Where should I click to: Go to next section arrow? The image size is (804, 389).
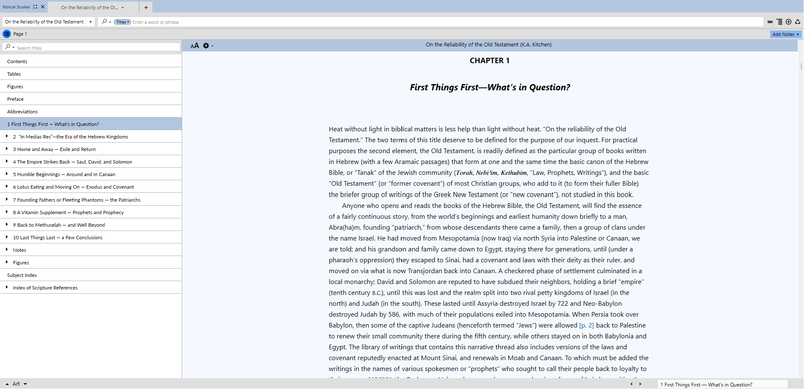[640, 384]
